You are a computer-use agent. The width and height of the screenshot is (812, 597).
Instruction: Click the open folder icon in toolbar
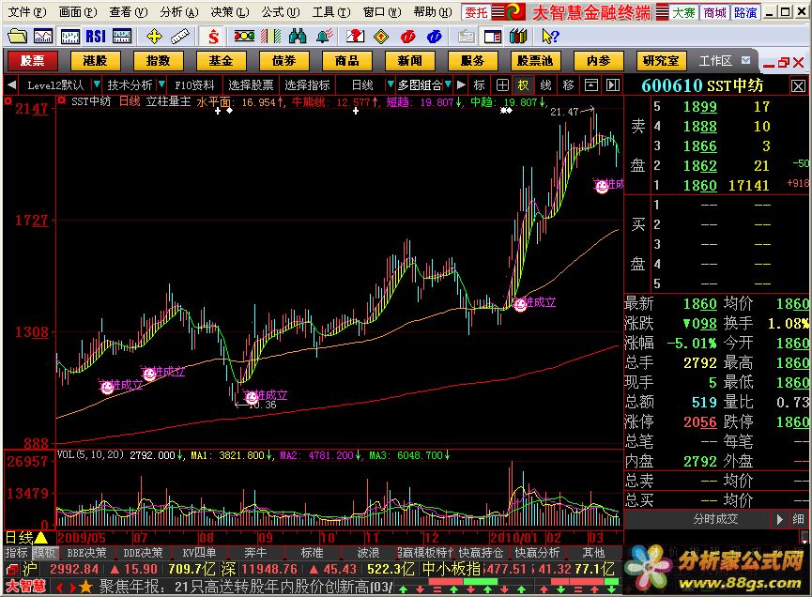17,37
